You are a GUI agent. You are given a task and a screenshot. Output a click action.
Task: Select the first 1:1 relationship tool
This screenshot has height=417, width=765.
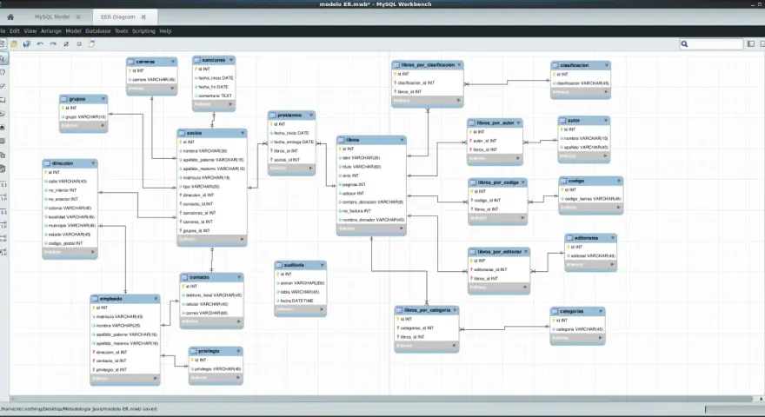pos(3,185)
